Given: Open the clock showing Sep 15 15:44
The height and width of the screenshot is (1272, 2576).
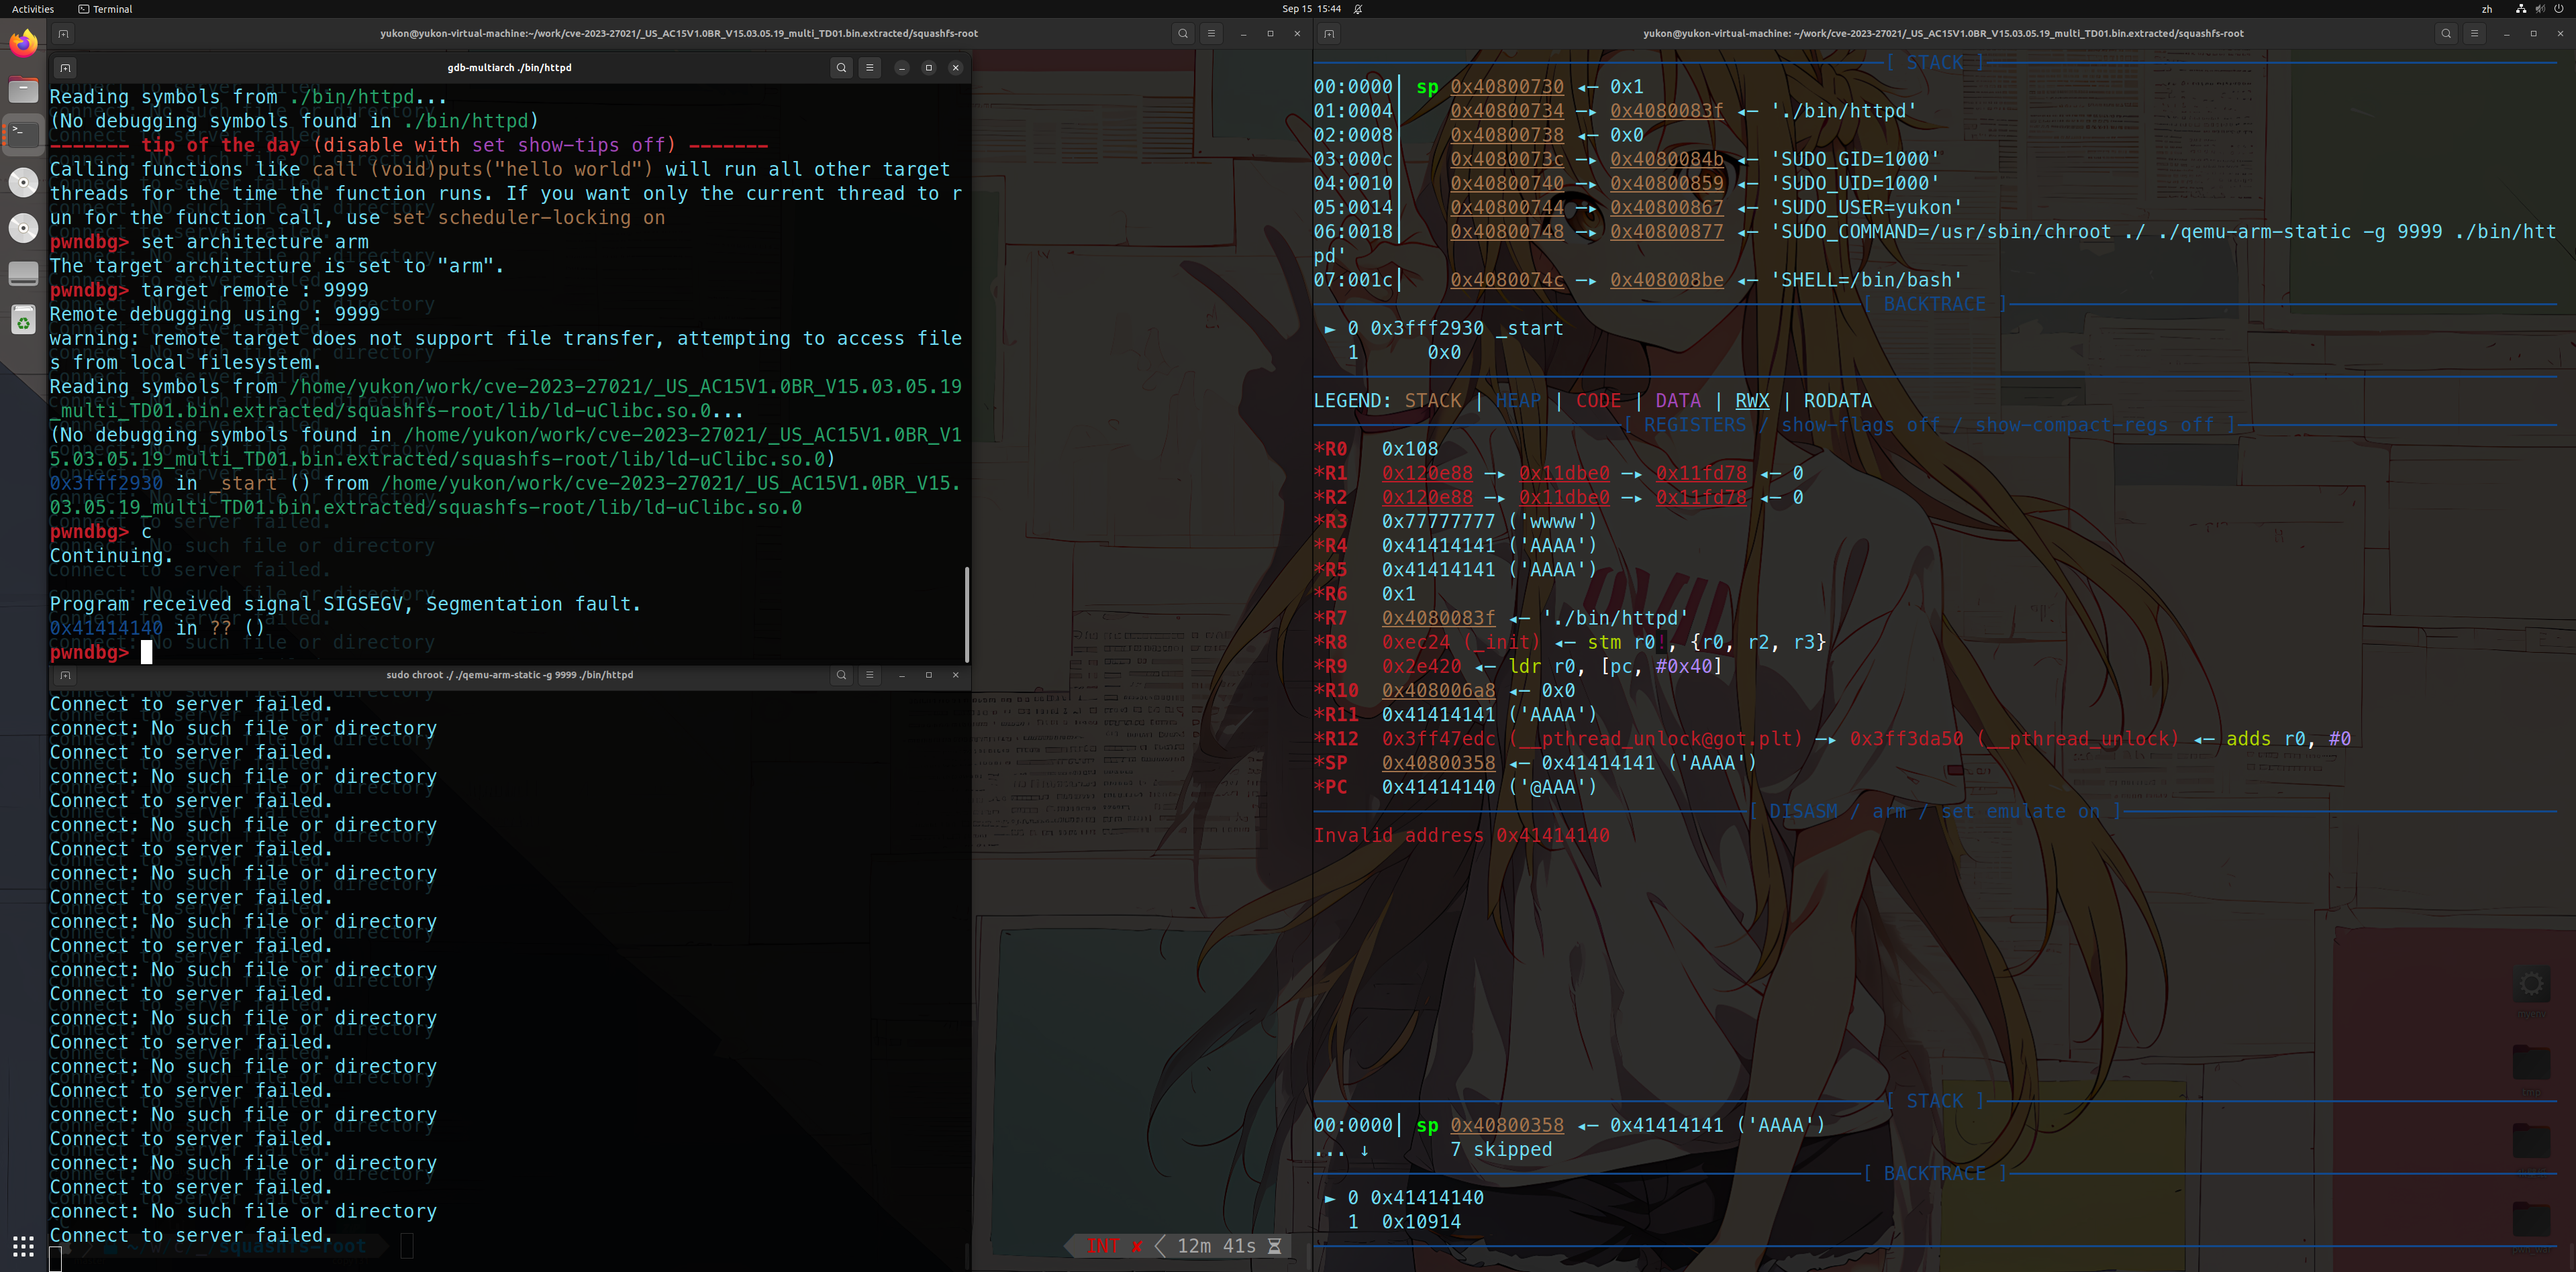Looking at the screenshot, I should pyautogui.click(x=1311, y=9).
